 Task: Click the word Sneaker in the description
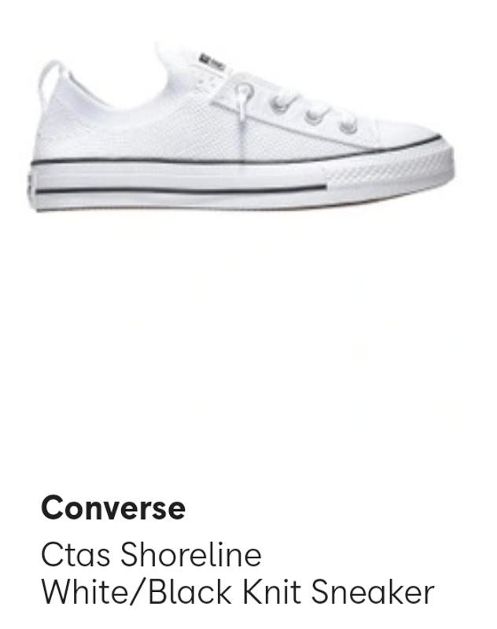(373, 592)
